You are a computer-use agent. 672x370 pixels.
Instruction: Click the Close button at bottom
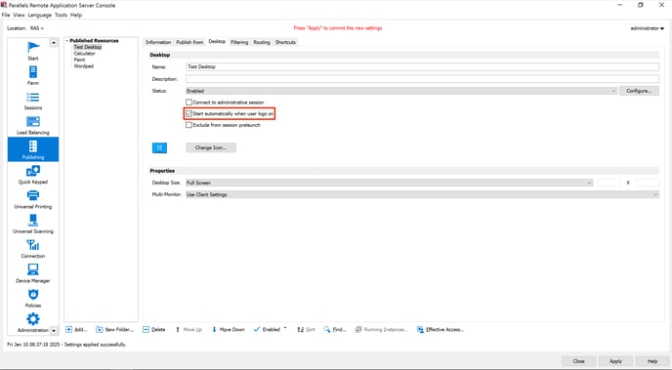coord(578,361)
